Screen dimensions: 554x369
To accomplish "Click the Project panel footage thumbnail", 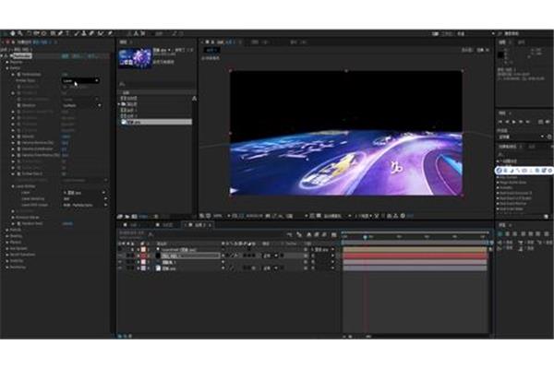I will [x=135, y=58].
